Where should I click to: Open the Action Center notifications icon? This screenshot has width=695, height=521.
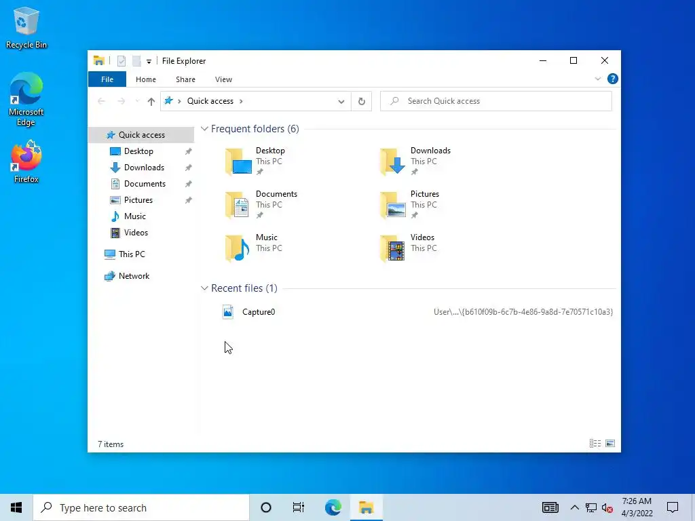pos(673,507)
